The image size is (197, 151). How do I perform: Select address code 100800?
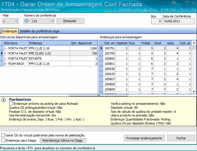pos(109,59)
